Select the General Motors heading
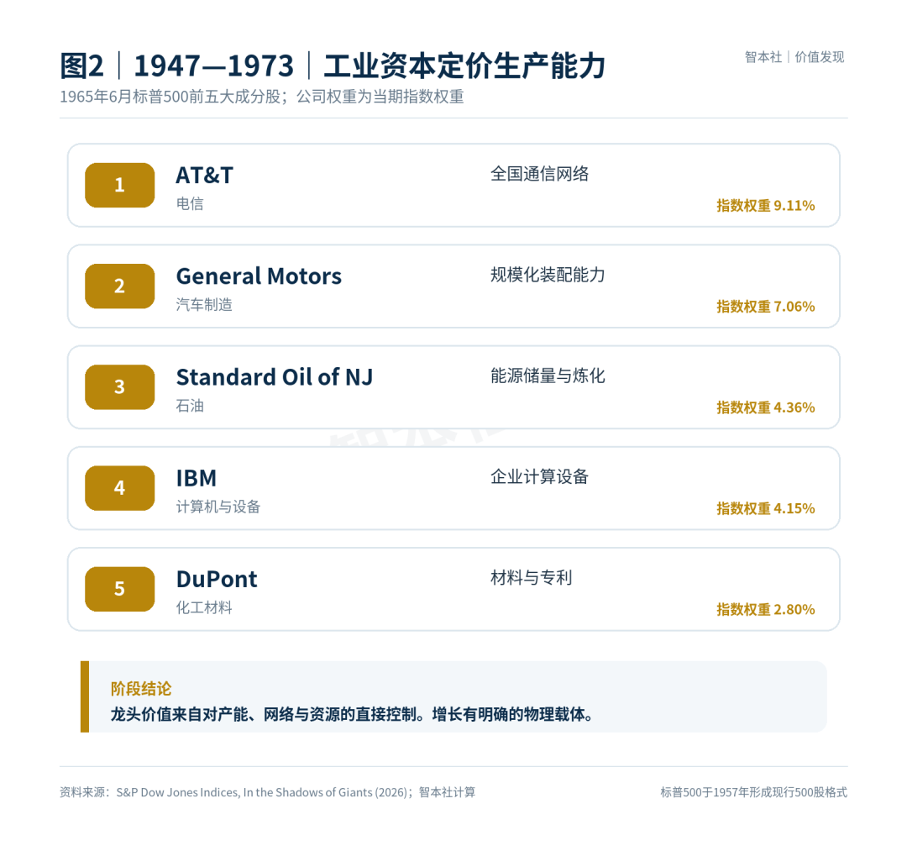 click(259, 276)
